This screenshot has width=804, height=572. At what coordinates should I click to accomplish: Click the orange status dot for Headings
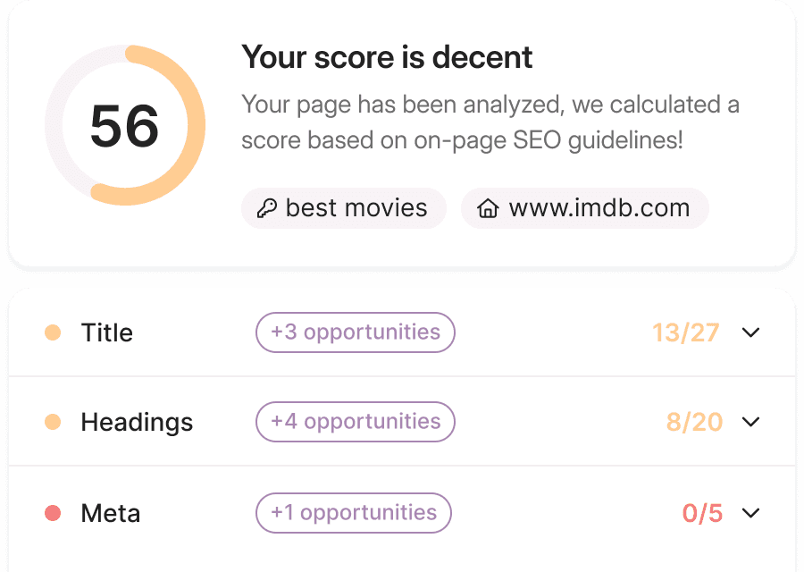tap(53, 422)
